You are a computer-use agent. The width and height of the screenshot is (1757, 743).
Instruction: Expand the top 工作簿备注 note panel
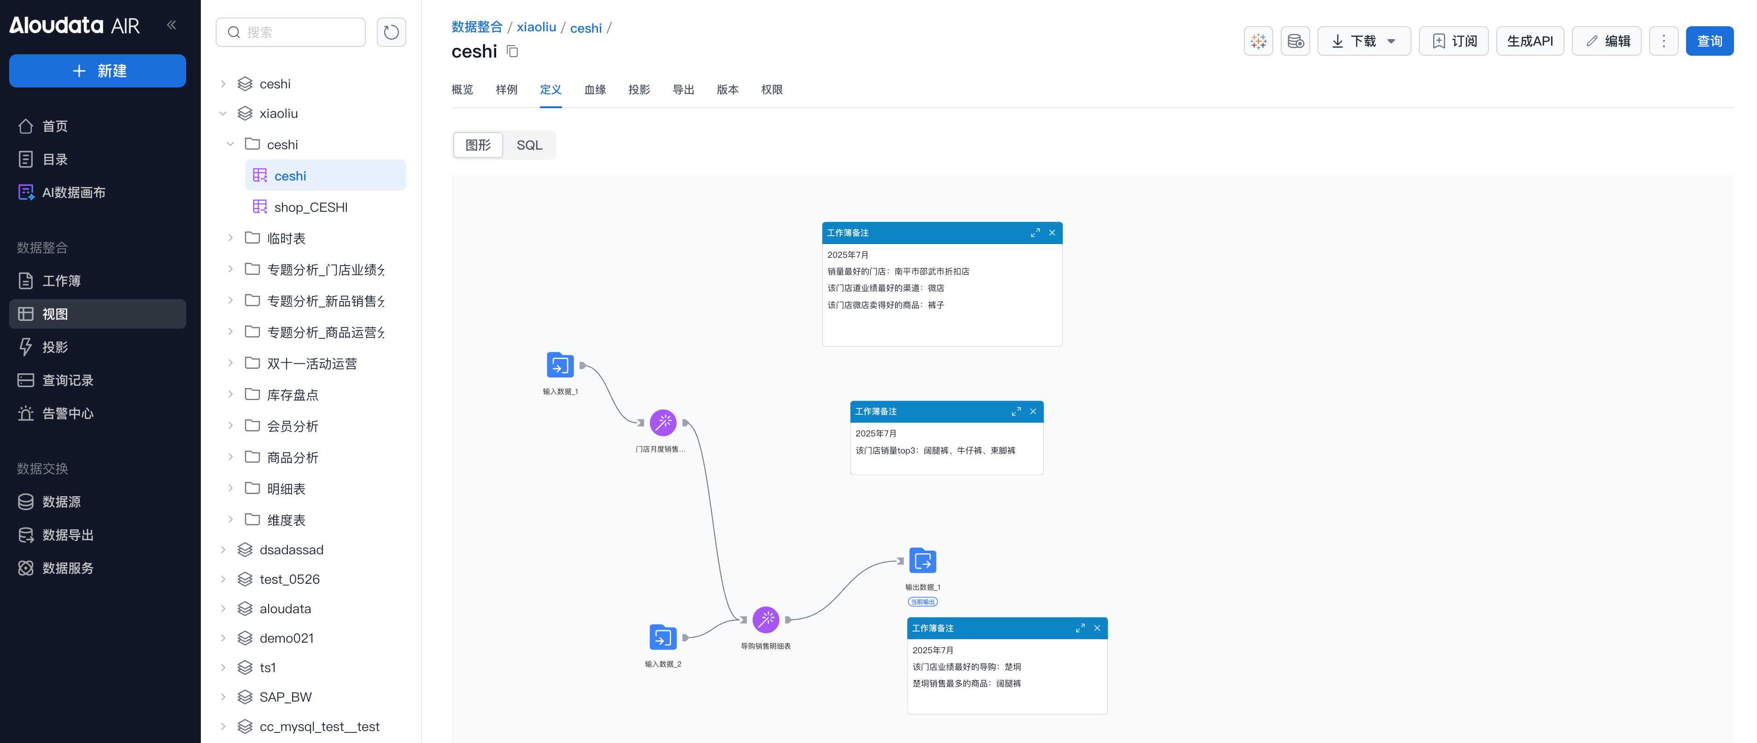[x=1035, y=233]
